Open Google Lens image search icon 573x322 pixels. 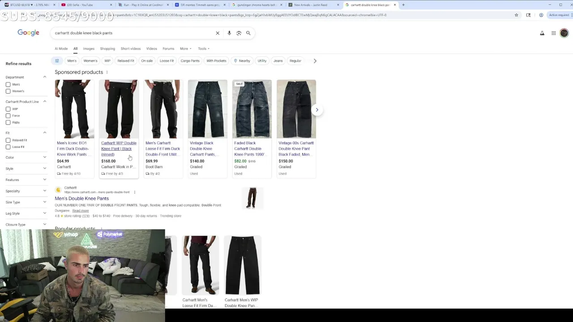(239, 33)
